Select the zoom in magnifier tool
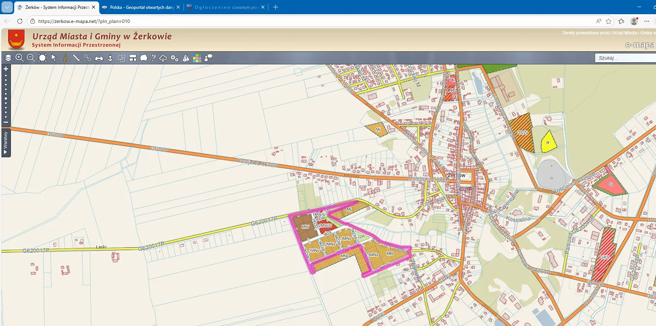 20,58
